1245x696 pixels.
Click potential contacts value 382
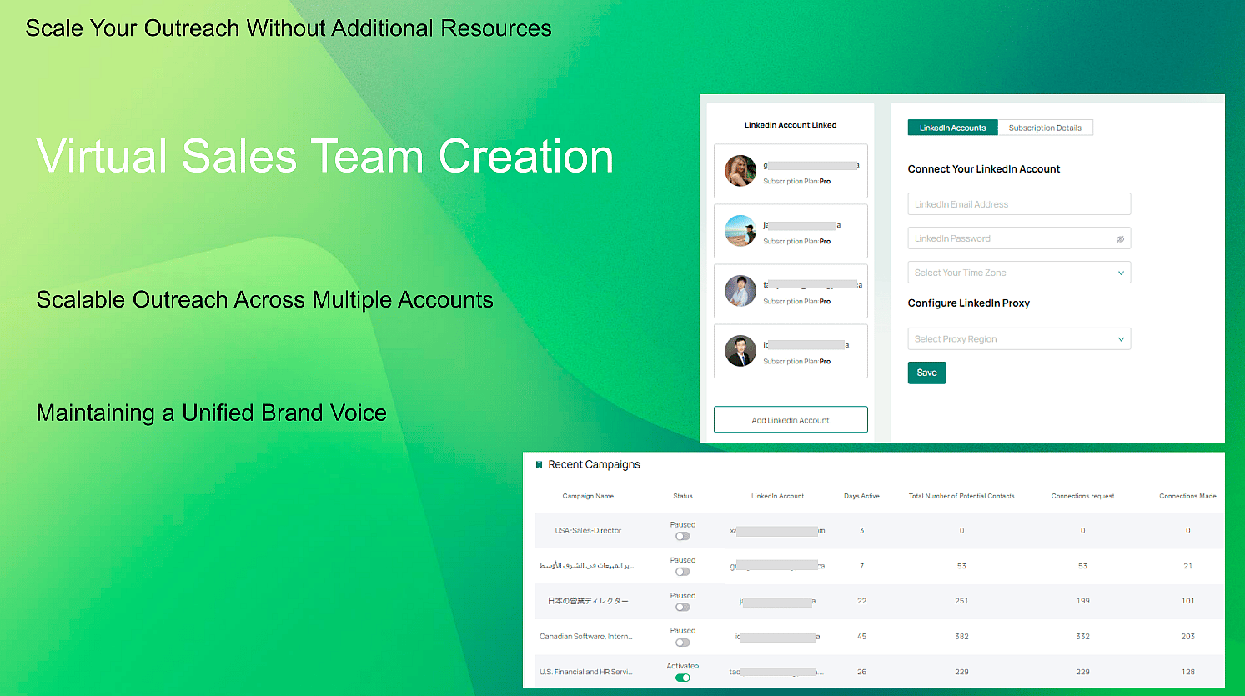[x=961, y=637]
